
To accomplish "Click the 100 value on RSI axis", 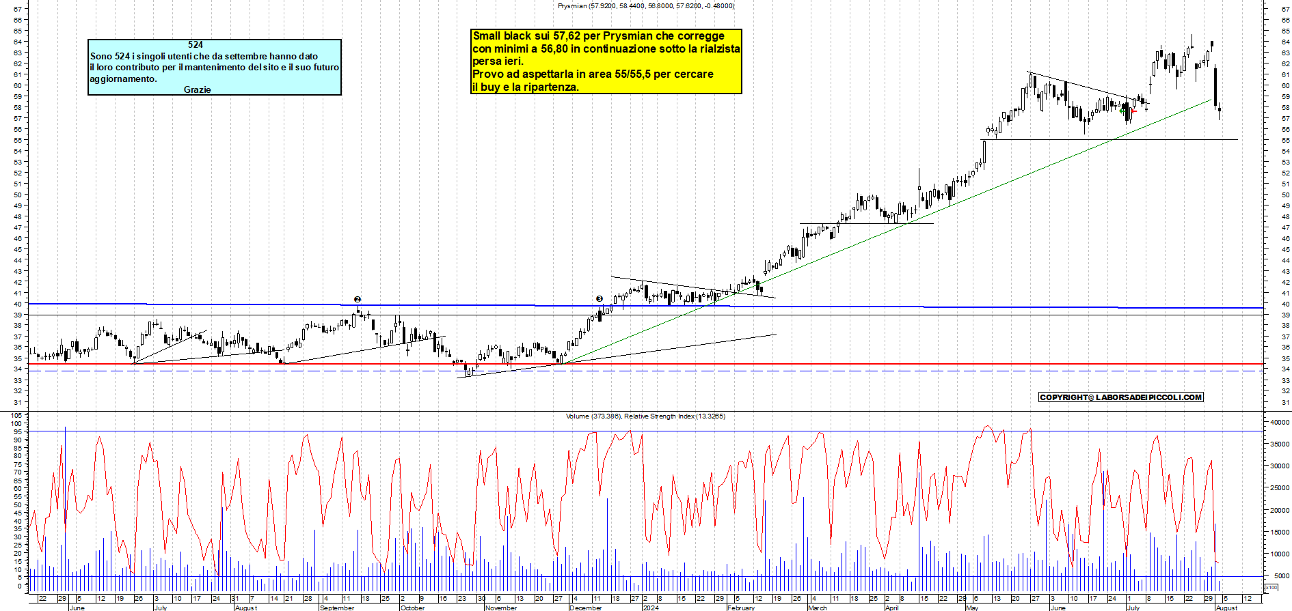I will click(17, 423).
